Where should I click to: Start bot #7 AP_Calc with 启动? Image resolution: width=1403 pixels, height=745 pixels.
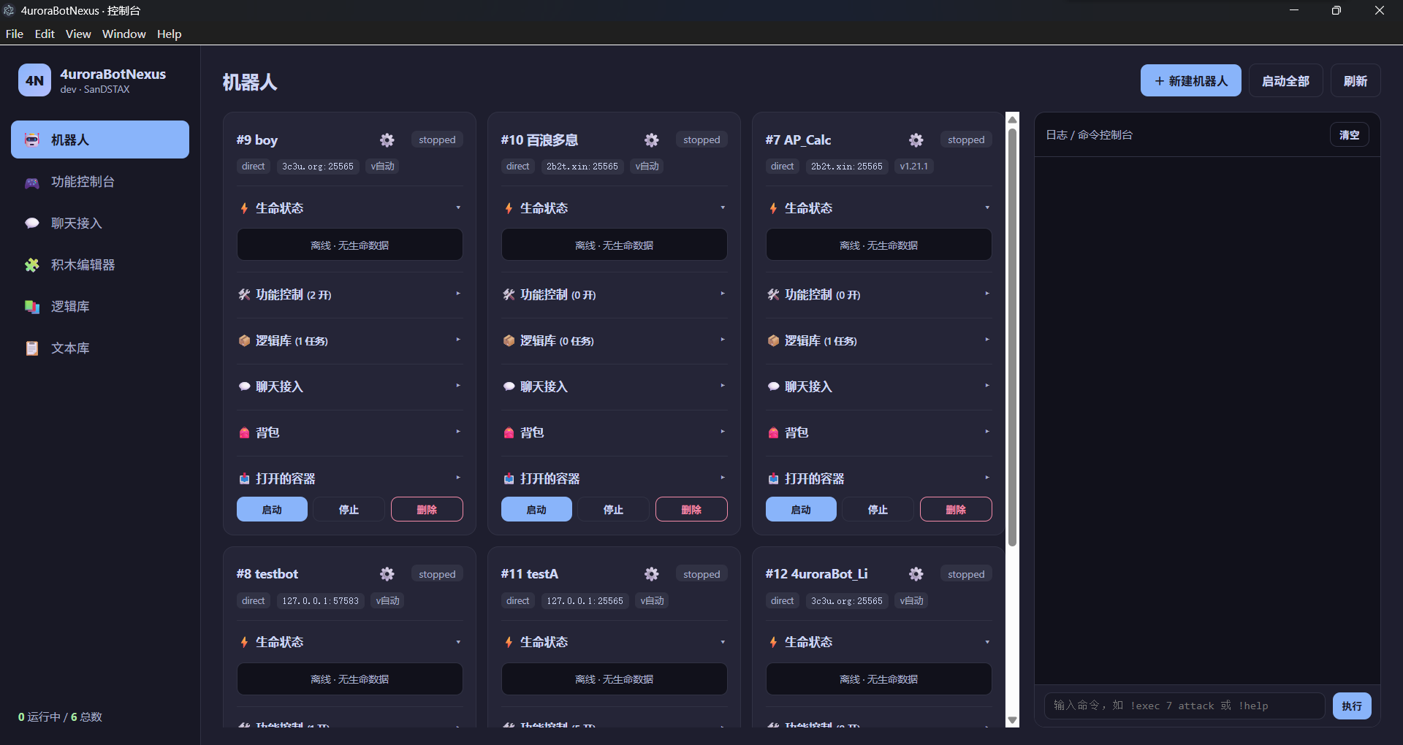coord(801,509)
